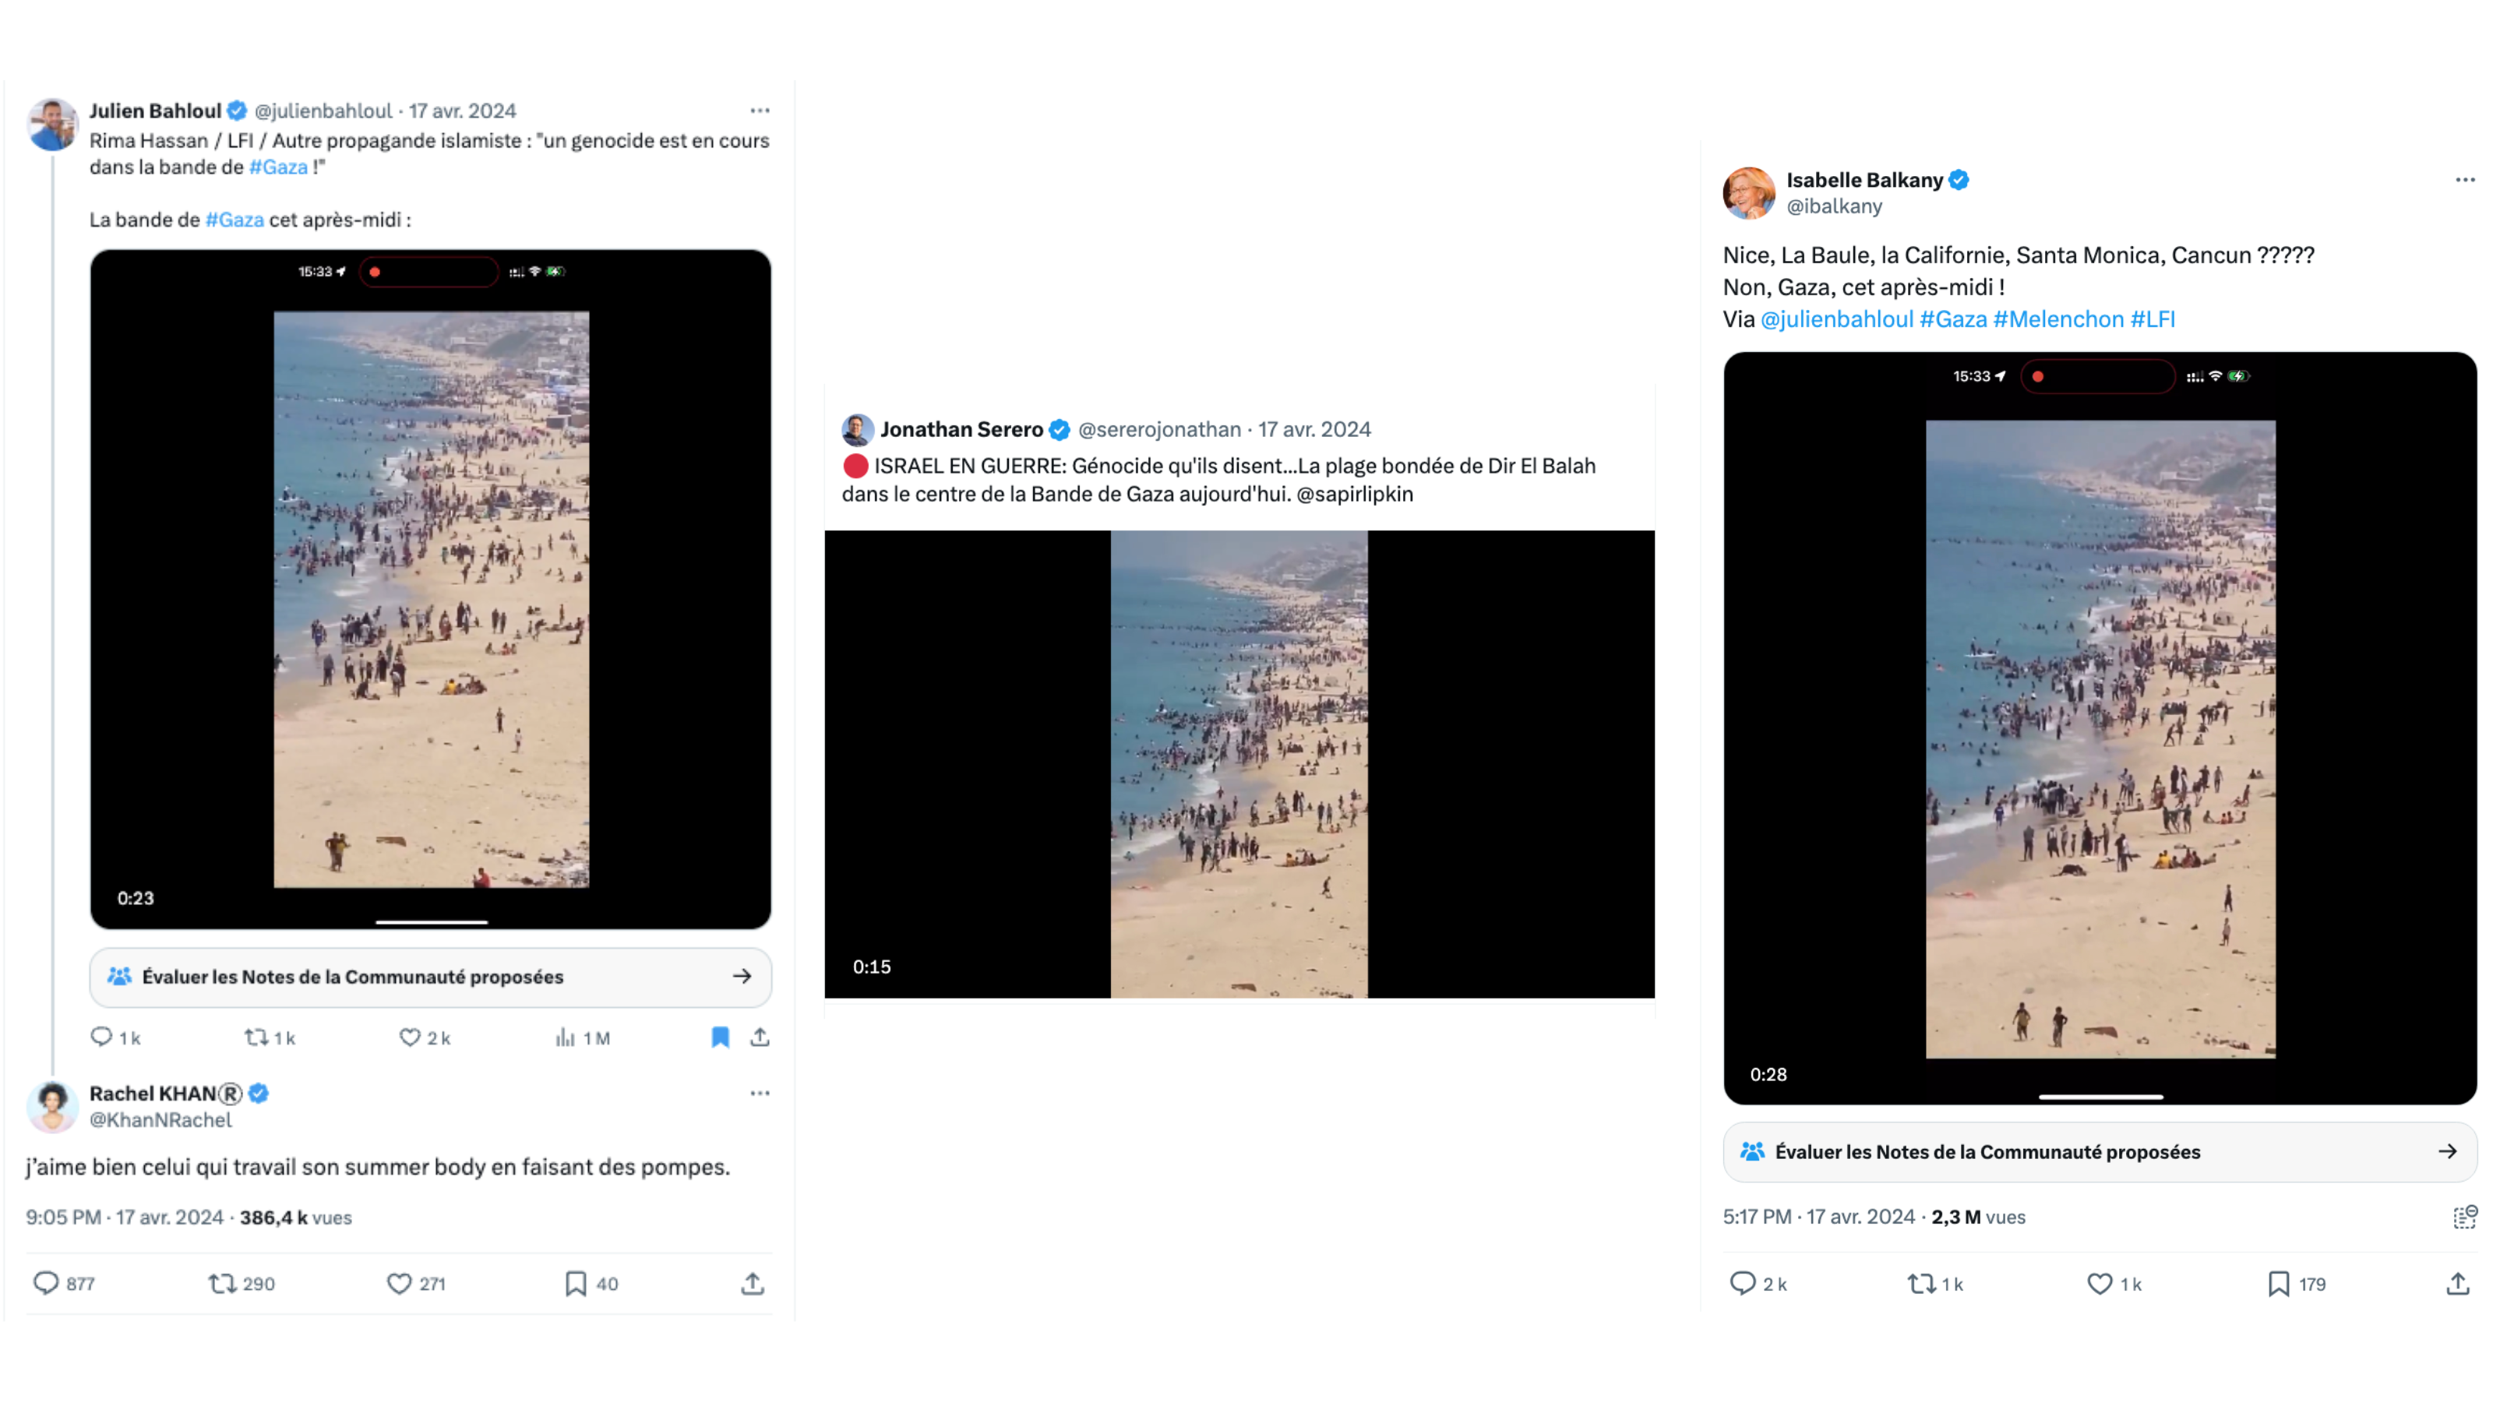This screenshot has height=1402, width=2493.
Task: Rate Community Notes under Balkany's video
Action: (2099, 1151)
